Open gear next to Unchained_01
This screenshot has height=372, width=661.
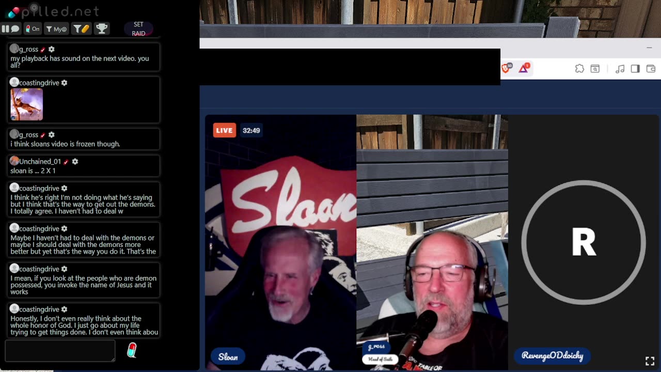[75, 162]
